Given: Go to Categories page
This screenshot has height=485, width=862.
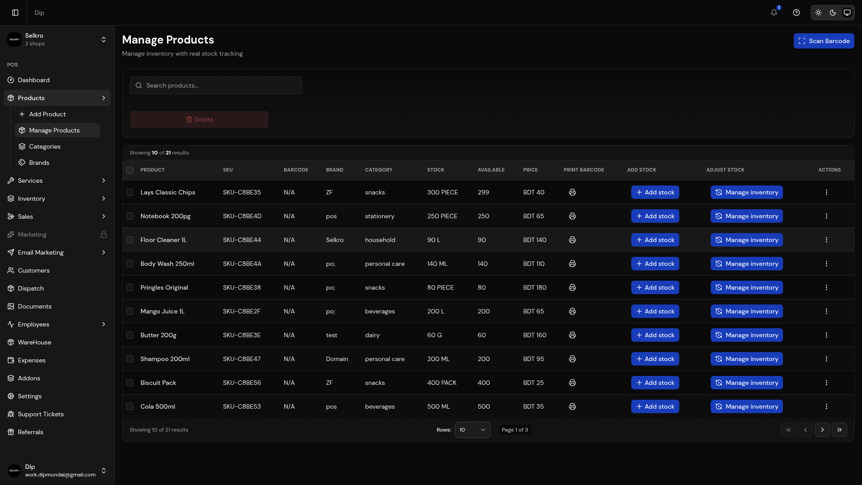Looking at the screenshot, I should pos(57,146).
